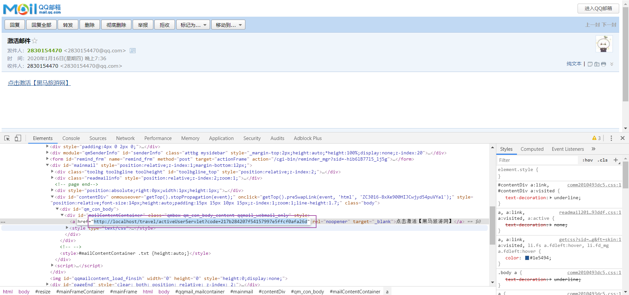Click the note icon beside 纯文本
629x295 pixels.
[x=590, y=64]
